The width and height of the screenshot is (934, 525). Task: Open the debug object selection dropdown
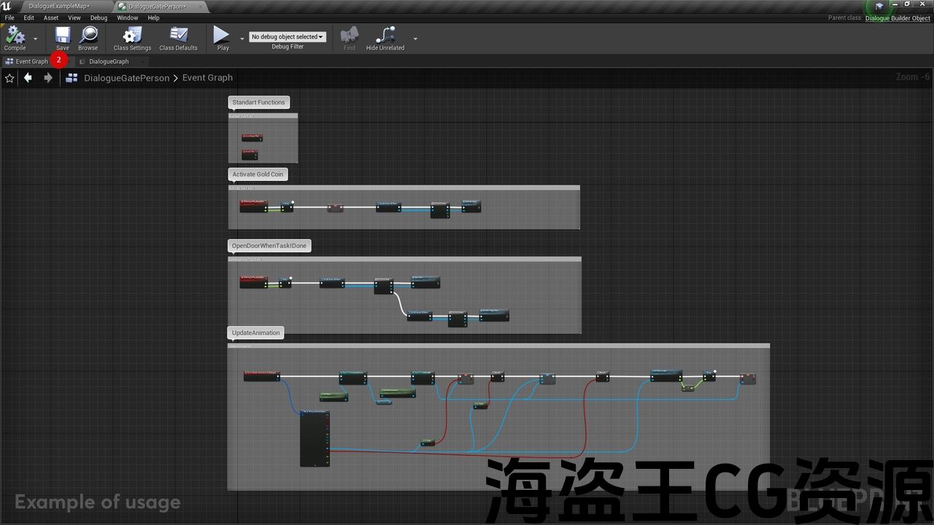(x=287, y=36)
